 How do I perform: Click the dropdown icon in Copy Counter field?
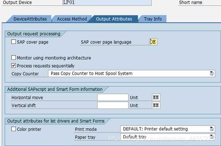pos(211,73)
